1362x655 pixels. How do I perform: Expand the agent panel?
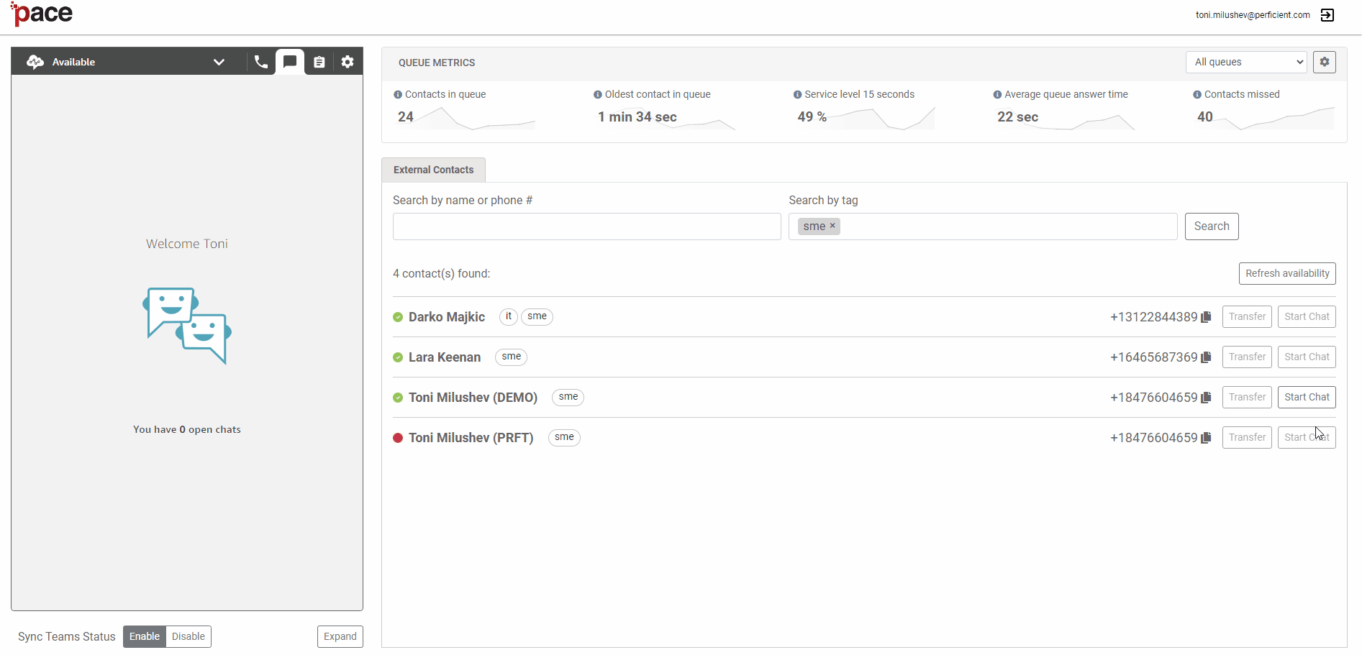[340, 636]
